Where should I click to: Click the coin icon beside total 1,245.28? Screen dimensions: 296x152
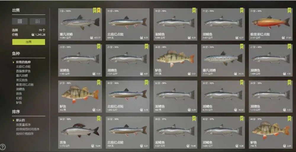click(33, 35)
